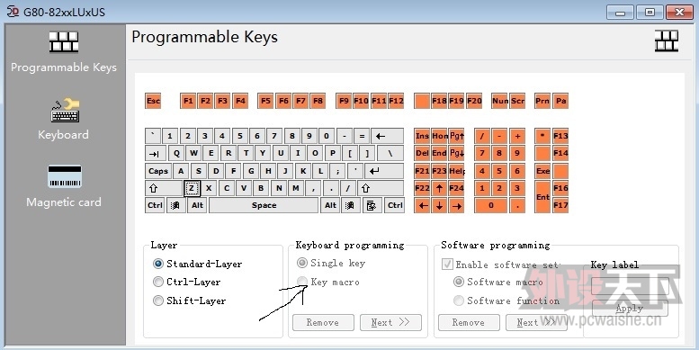Select the Num lock key
The image size is (699, 350).
pyautogui.click(x=499, y=101)
